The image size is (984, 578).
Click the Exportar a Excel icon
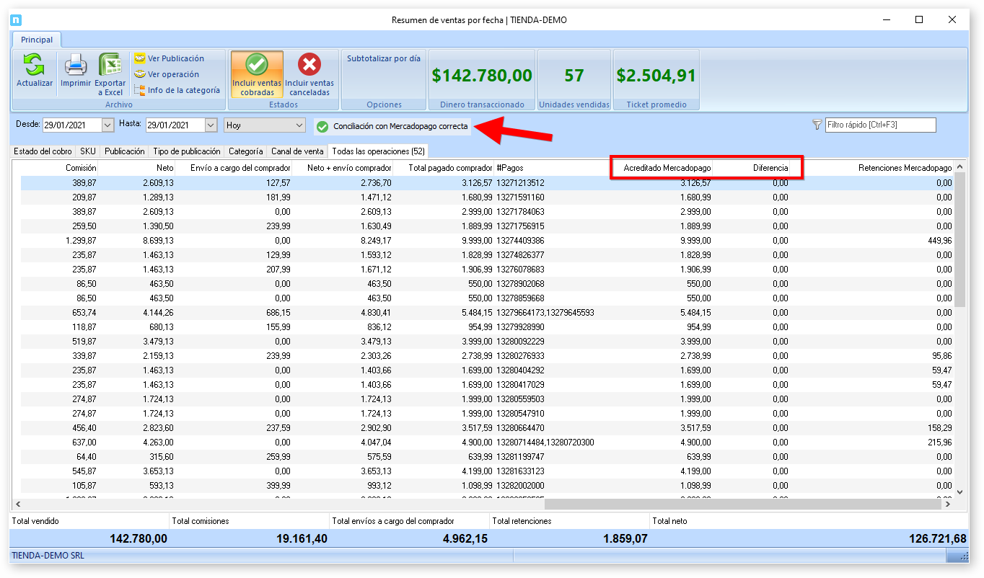pyautogui.click(x=110, y=66)
